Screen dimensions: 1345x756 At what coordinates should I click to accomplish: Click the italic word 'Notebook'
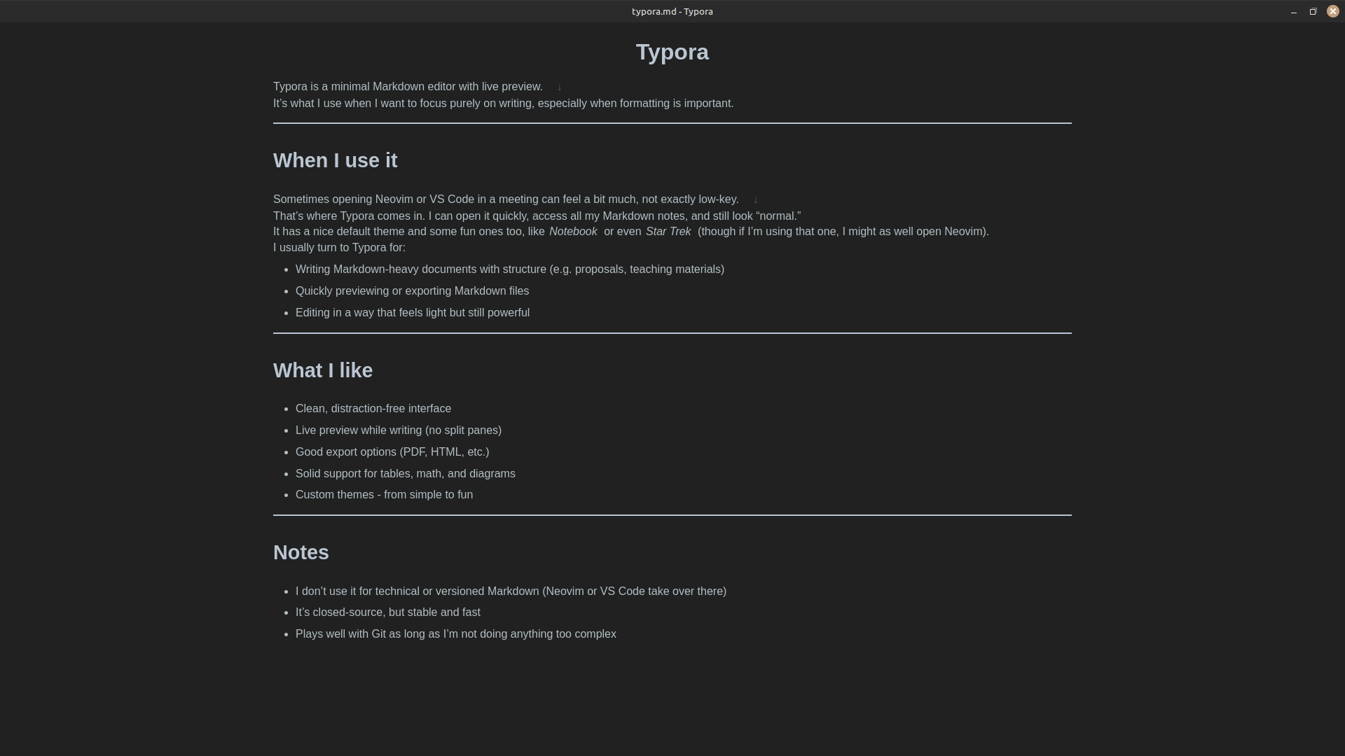click(x=573, y=232)
